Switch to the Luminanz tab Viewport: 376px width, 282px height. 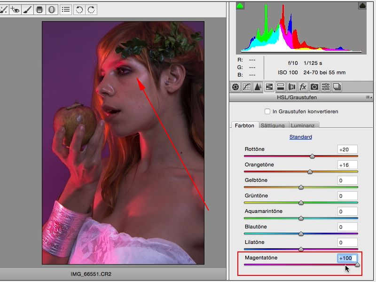303,125
